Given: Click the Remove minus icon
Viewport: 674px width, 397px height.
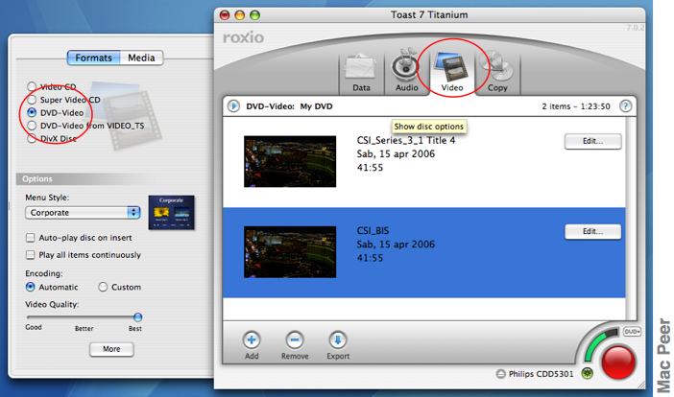Looking at the screenshot, I should coord(295,339).
